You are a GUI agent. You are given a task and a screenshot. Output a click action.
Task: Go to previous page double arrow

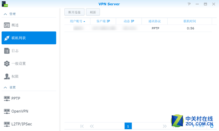click(92, 126)
